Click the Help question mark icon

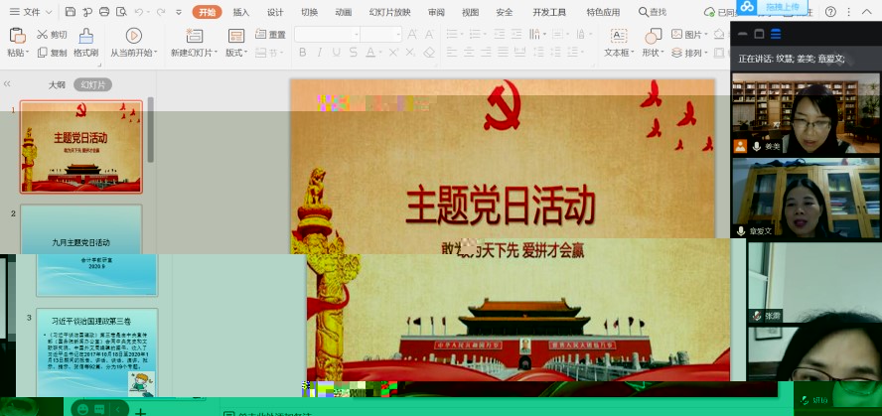(830, 12)
